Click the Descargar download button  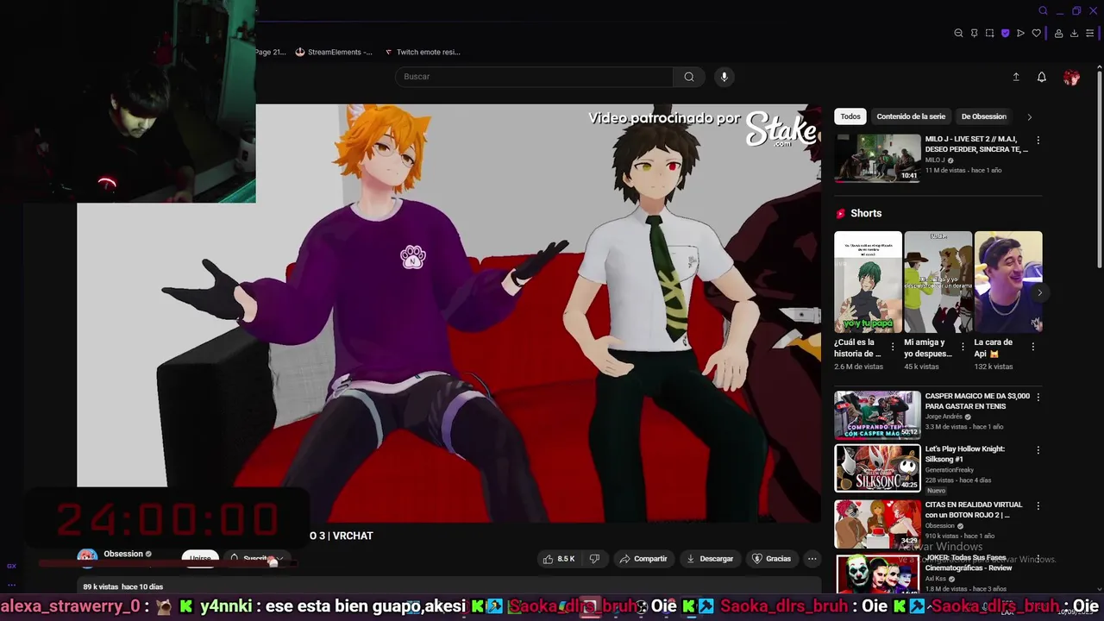point(710,559)
